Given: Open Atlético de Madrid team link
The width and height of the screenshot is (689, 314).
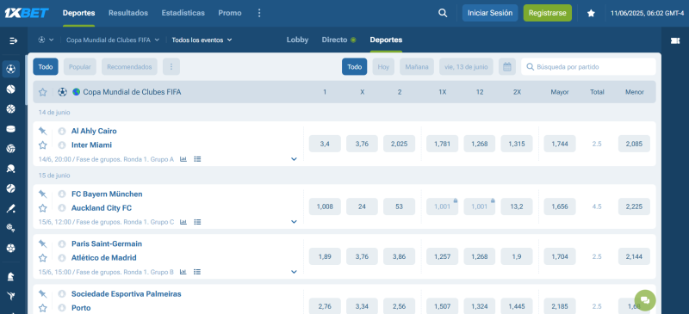Looking at the screenshot, I should 103,258.
